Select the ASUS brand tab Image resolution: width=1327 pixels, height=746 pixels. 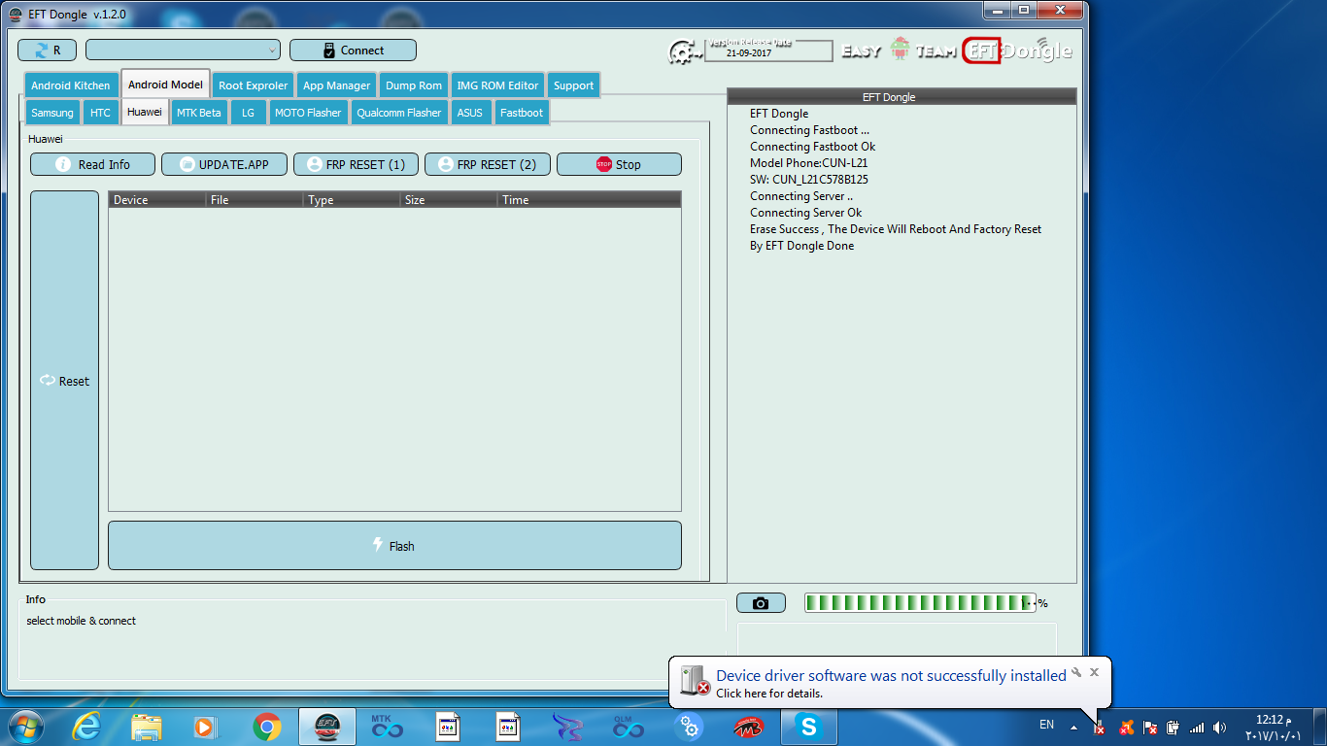tap(470, 113)
